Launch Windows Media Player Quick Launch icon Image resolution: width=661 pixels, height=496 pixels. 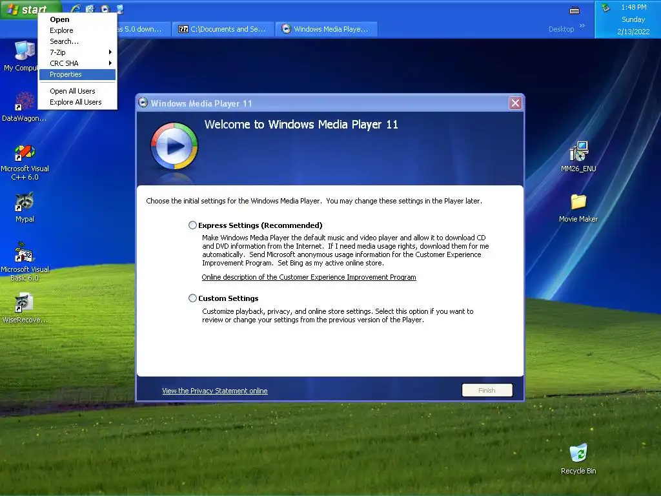105,9
